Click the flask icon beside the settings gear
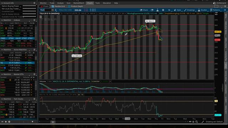The image size is (228, 128). (157, 10)
